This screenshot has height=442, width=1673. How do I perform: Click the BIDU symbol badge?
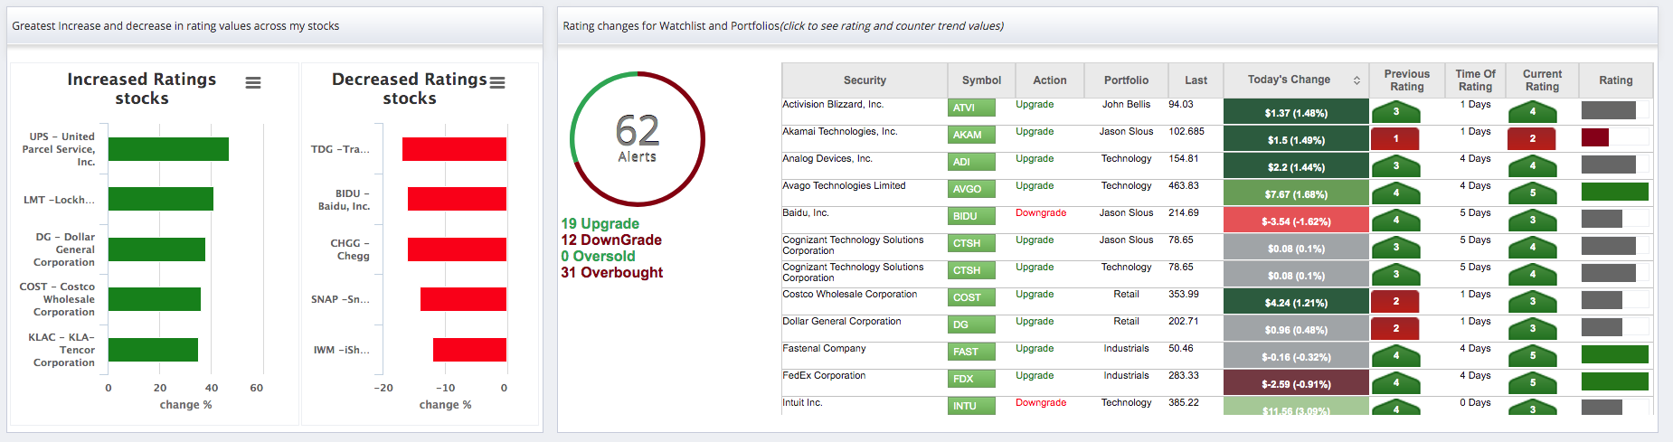tap(972, 216)
